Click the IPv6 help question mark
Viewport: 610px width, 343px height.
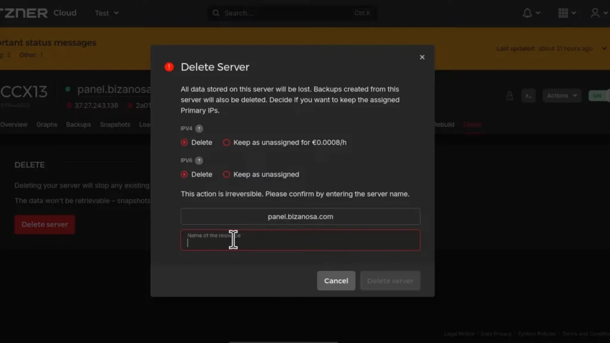(x=200, y=160)
